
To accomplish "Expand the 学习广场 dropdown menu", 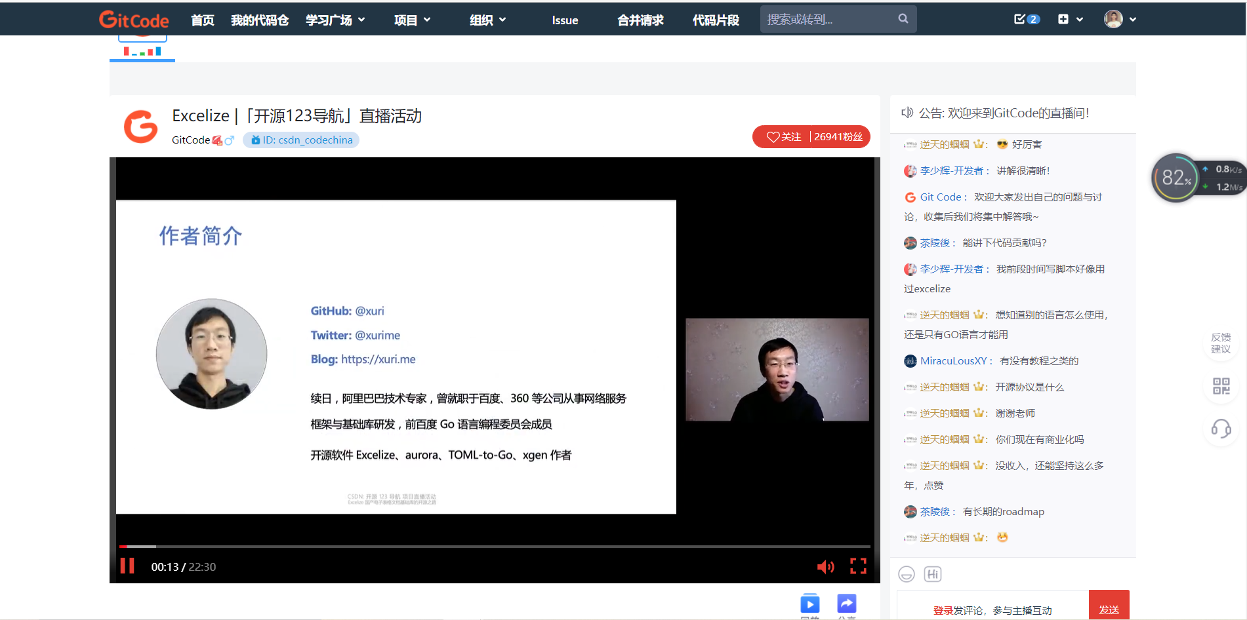I will (335, 20).
